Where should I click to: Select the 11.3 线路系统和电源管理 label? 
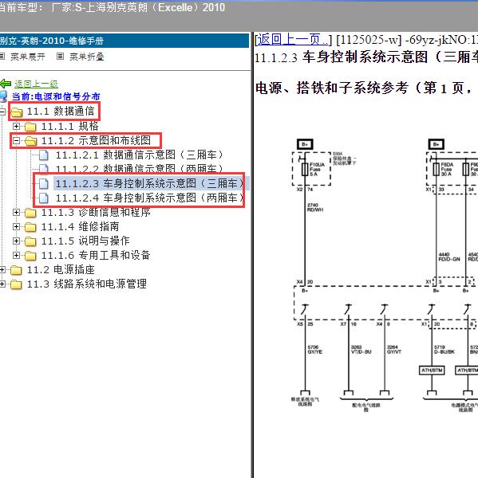(87, 284)
